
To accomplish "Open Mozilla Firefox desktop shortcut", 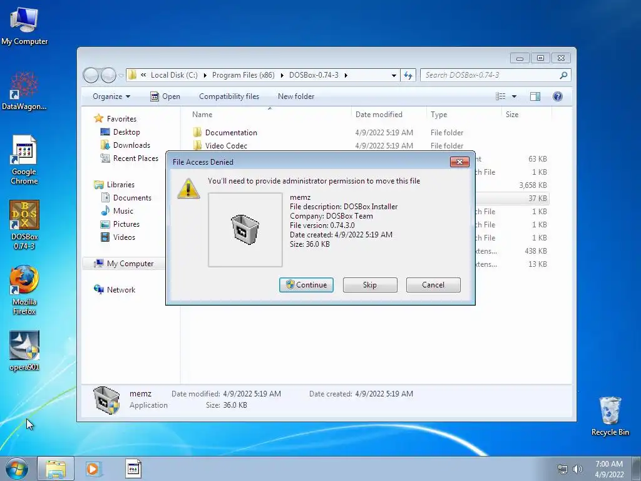I will pos(24,290).
